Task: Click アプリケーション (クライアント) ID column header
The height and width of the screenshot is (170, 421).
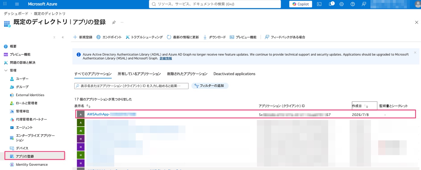Action: click(282, 106)
